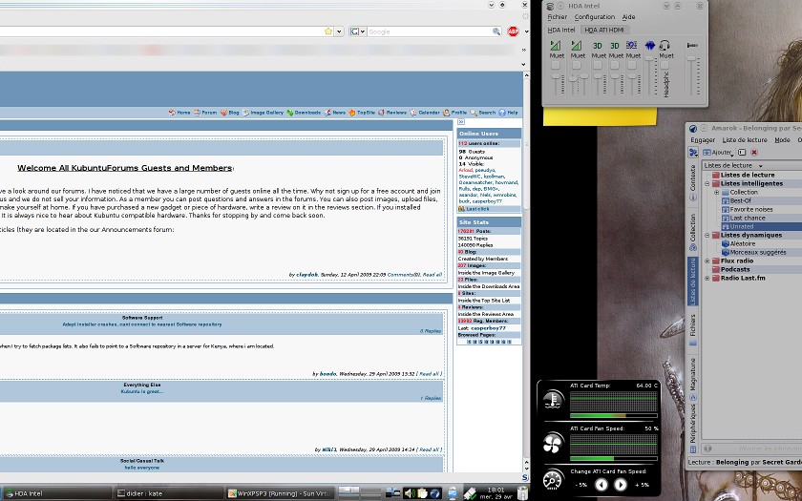The image size is (802, 501).
Task: Click the headphone channel icon in mixer
Action: pyautogui.click(x=665, y=45)
